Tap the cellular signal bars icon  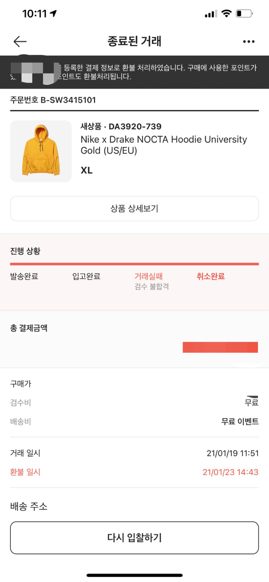[211, 14]
